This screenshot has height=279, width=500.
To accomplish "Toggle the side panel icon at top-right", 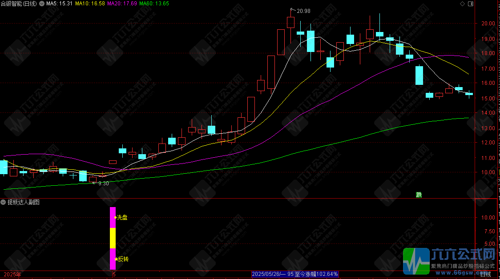I will 471,4.
